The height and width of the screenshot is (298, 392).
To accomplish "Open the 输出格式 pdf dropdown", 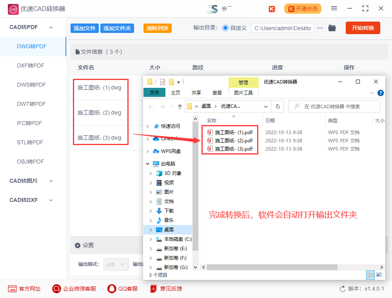I will pyautogui.click(x=116, y=264).
